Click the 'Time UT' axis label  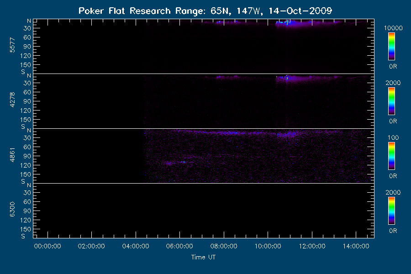point(203,257)
